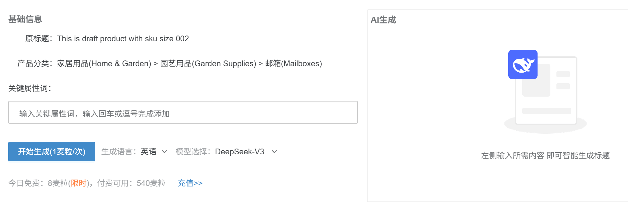Select the 家居用品(Home & Garden) category text
Viewport: 628px width, 206px height.
coord(104,64)
